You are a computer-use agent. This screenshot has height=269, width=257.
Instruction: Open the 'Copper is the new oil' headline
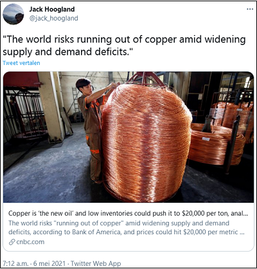[x=128, y=214]
